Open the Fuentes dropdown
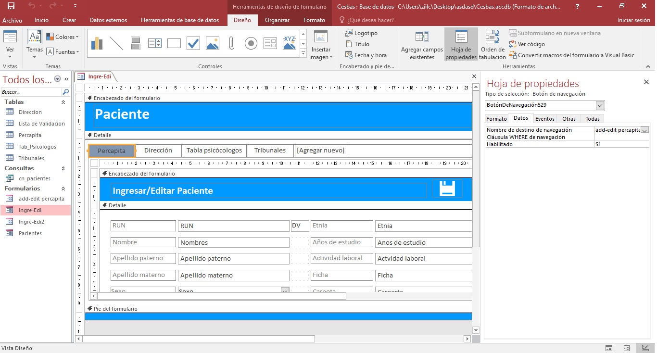 pos(62,52)
